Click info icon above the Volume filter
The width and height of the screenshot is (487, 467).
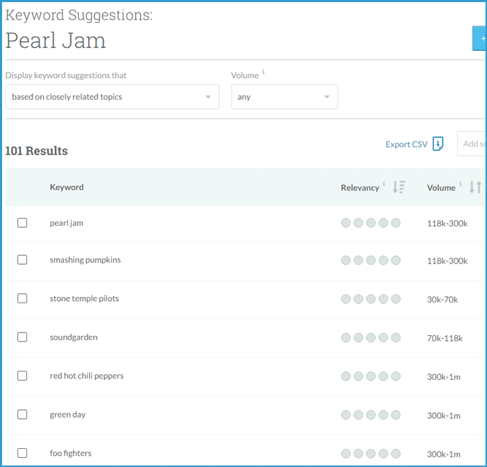pyautogui.click(x=263, y=72)
